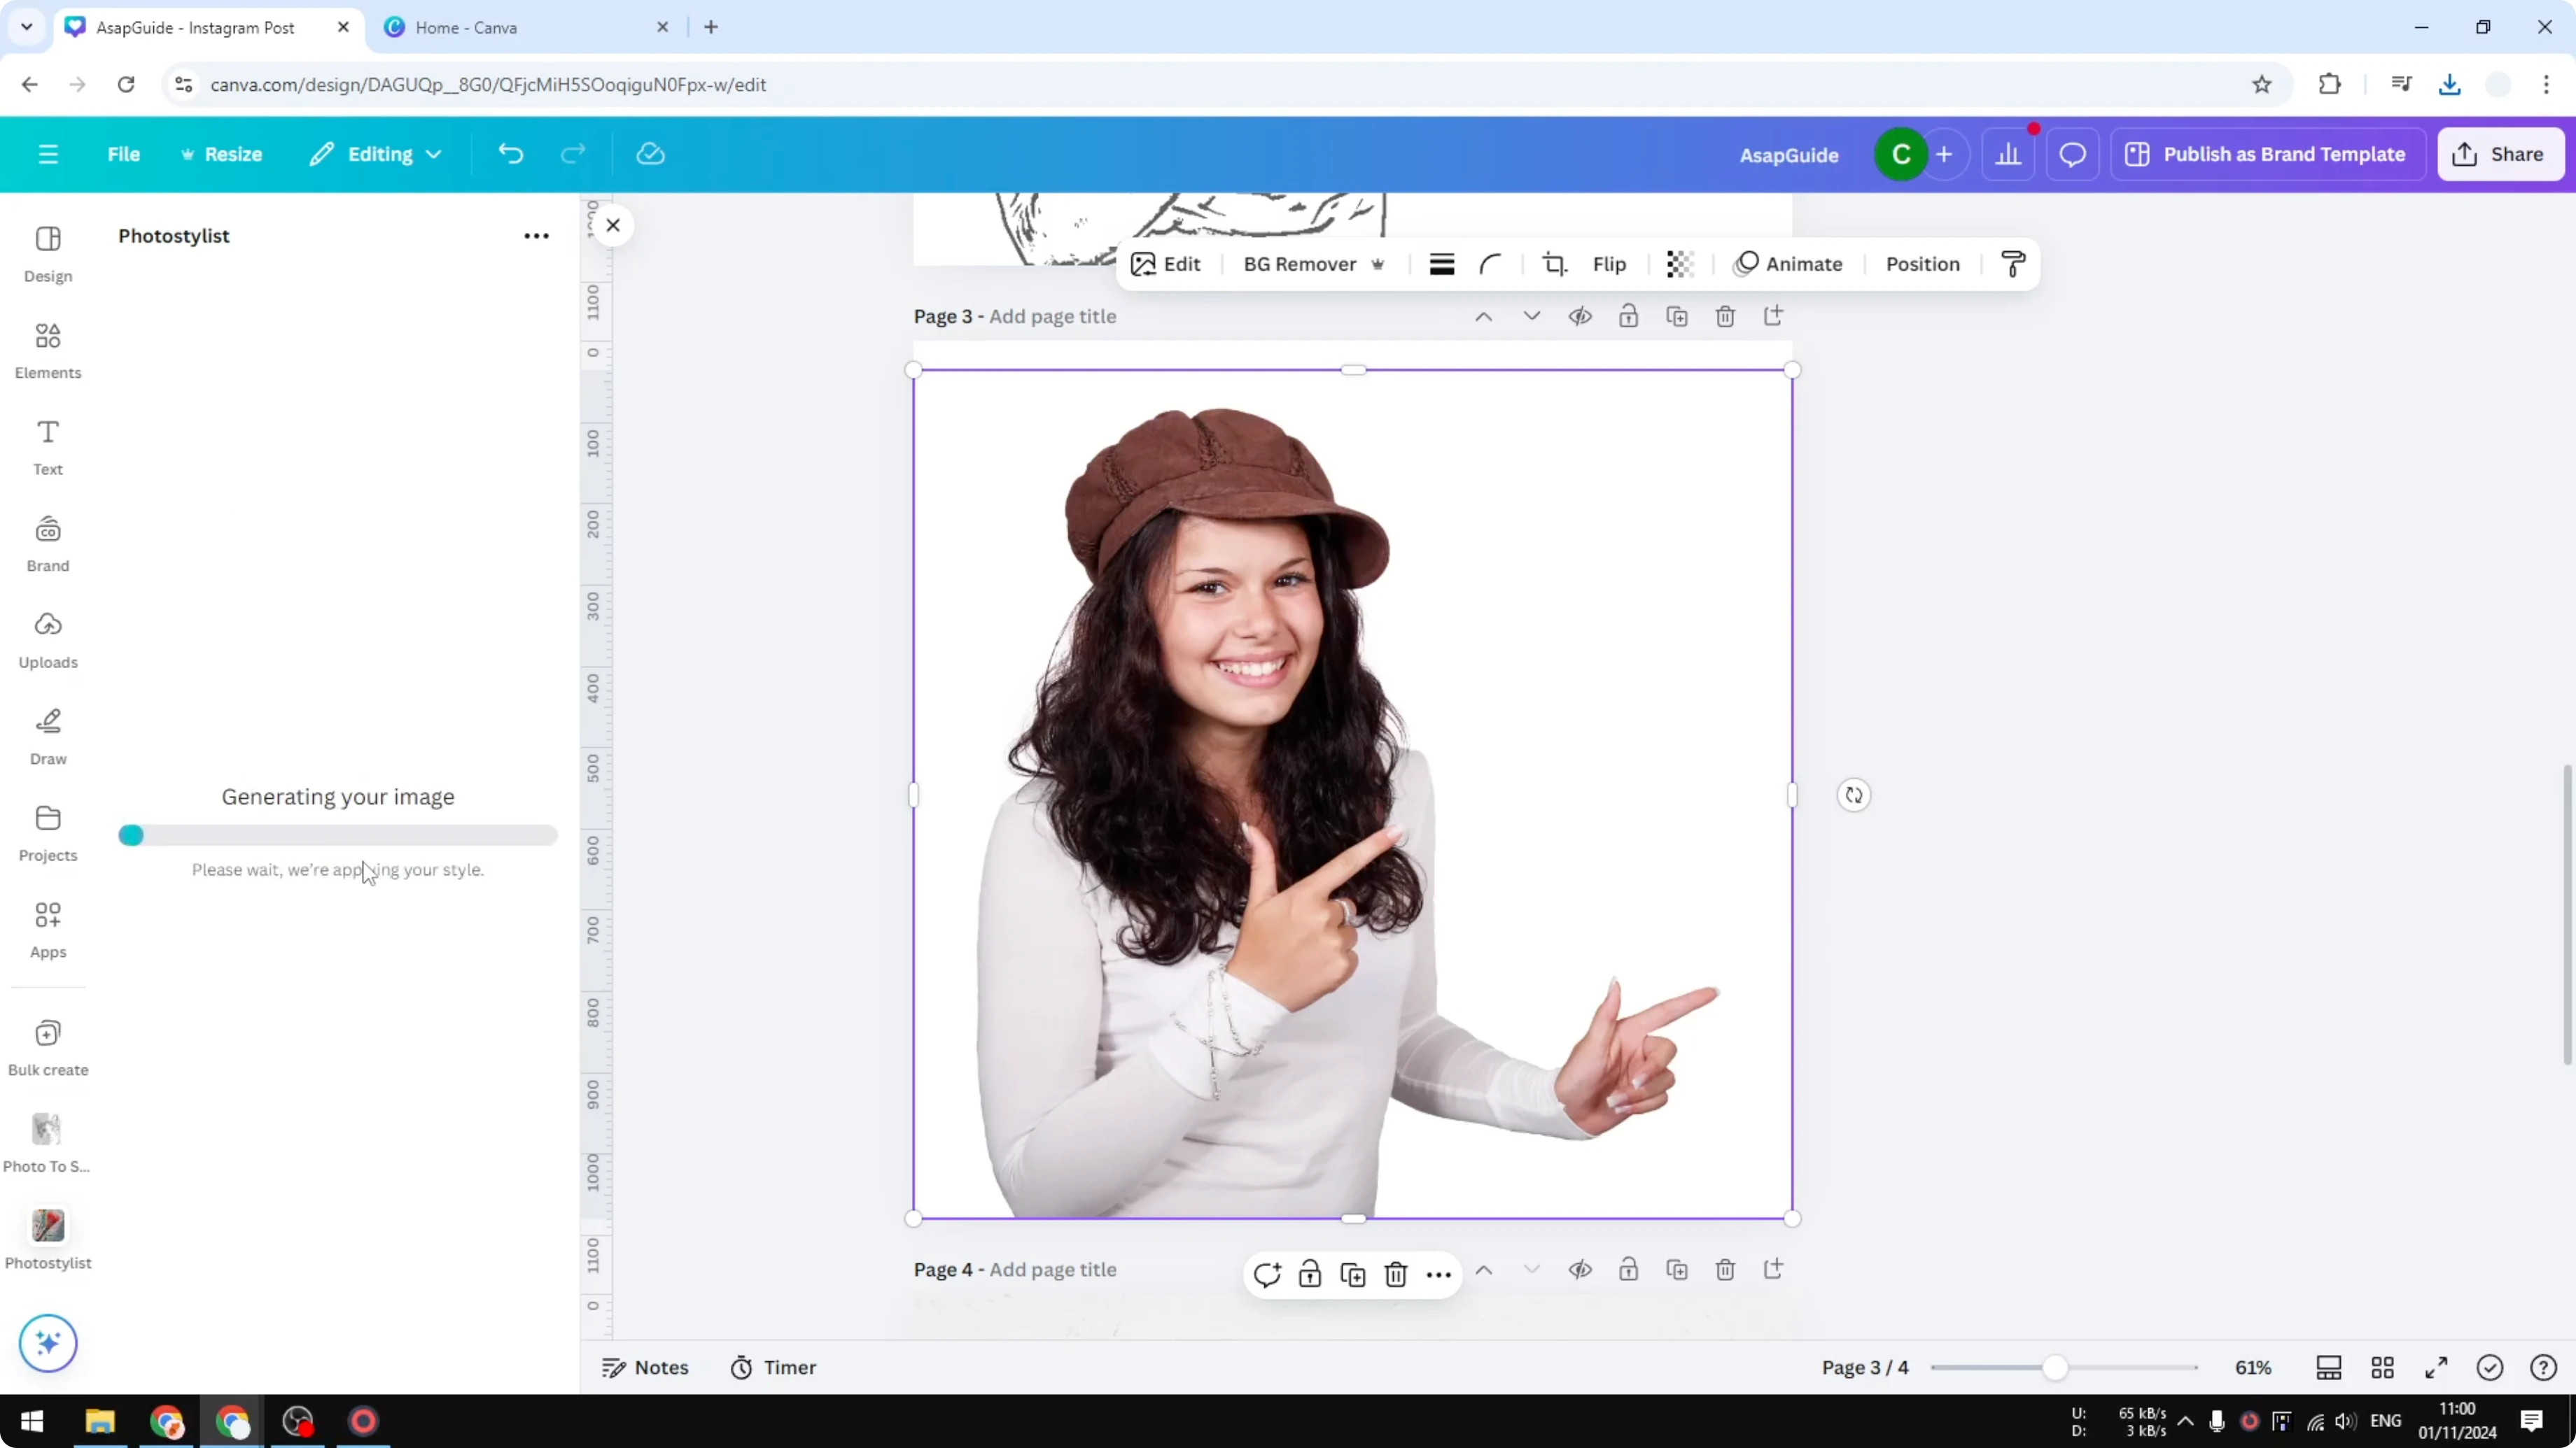Delete page 3 with the trash icon
The height and width of the screenshot is (1448, 2576).
pos(1725,315)
